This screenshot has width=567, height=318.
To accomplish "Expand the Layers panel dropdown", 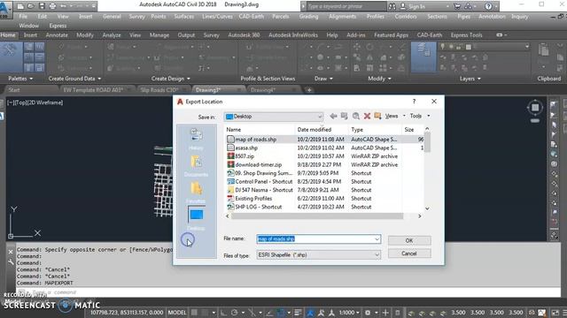I will pos(470,79).
